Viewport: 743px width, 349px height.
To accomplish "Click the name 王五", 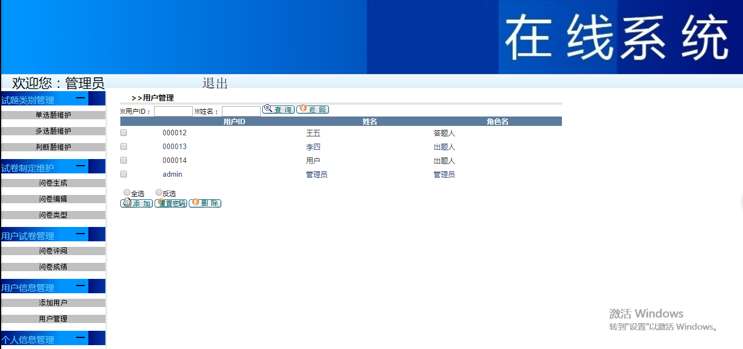I will (313, 133).
